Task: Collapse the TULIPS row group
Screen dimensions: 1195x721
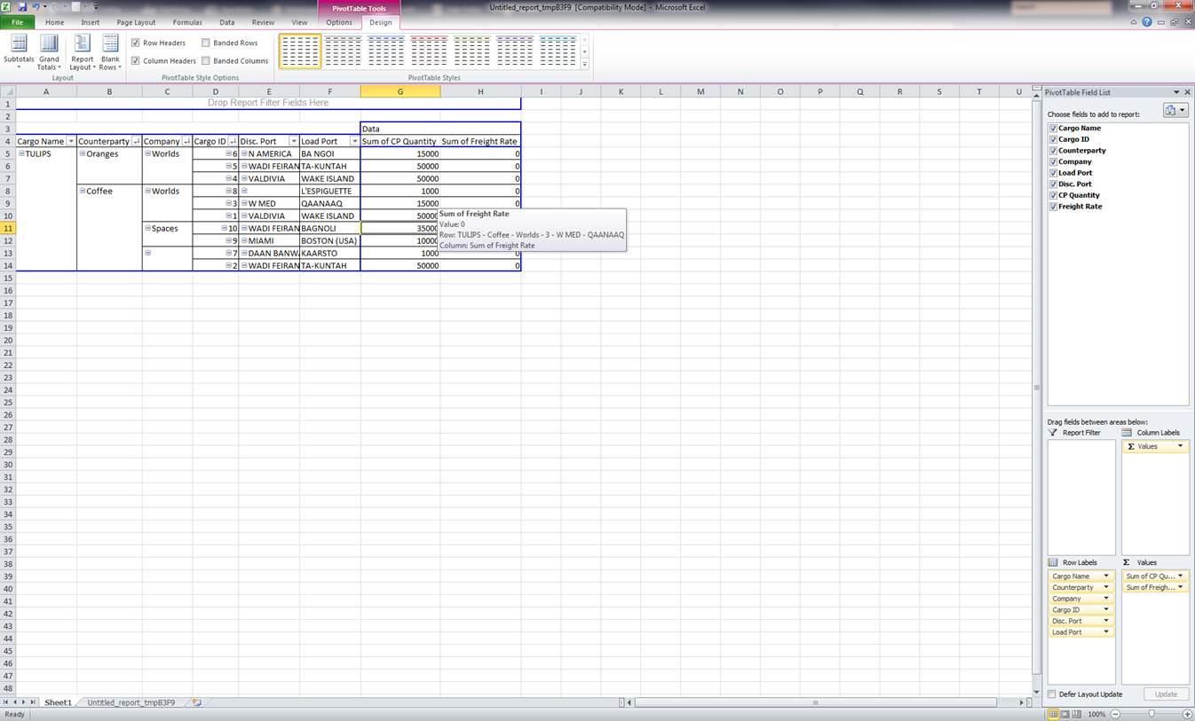Action: click(x=21, y=154)
